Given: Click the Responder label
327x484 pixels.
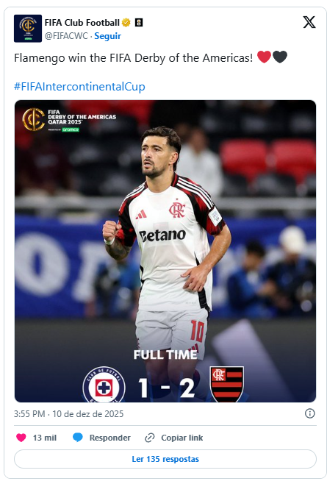Looking at the screenshot, I should point(110,438).
